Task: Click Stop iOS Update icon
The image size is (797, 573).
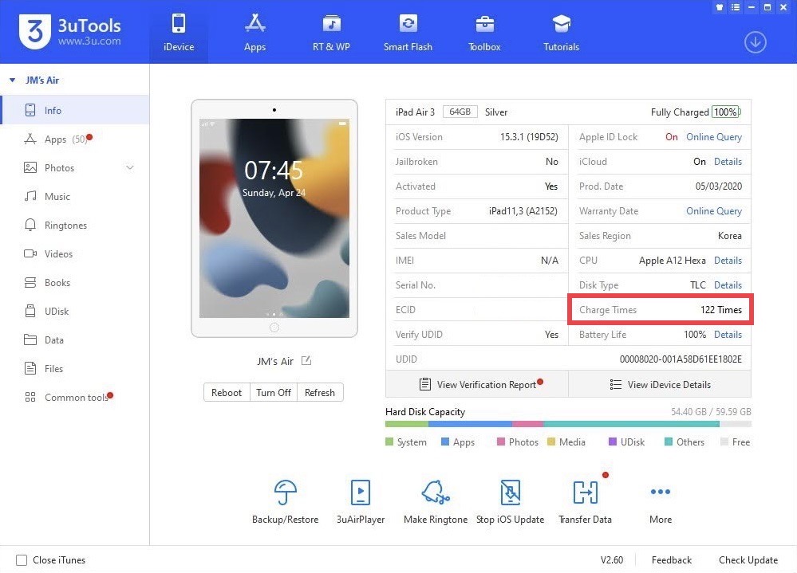Action: (x=511, y=493)
